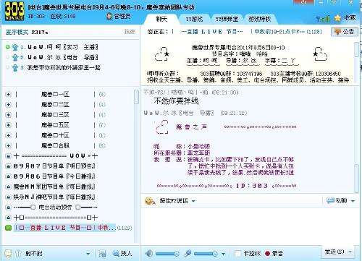Enable the 卡拉OK checkbox

tap(238, 254)
